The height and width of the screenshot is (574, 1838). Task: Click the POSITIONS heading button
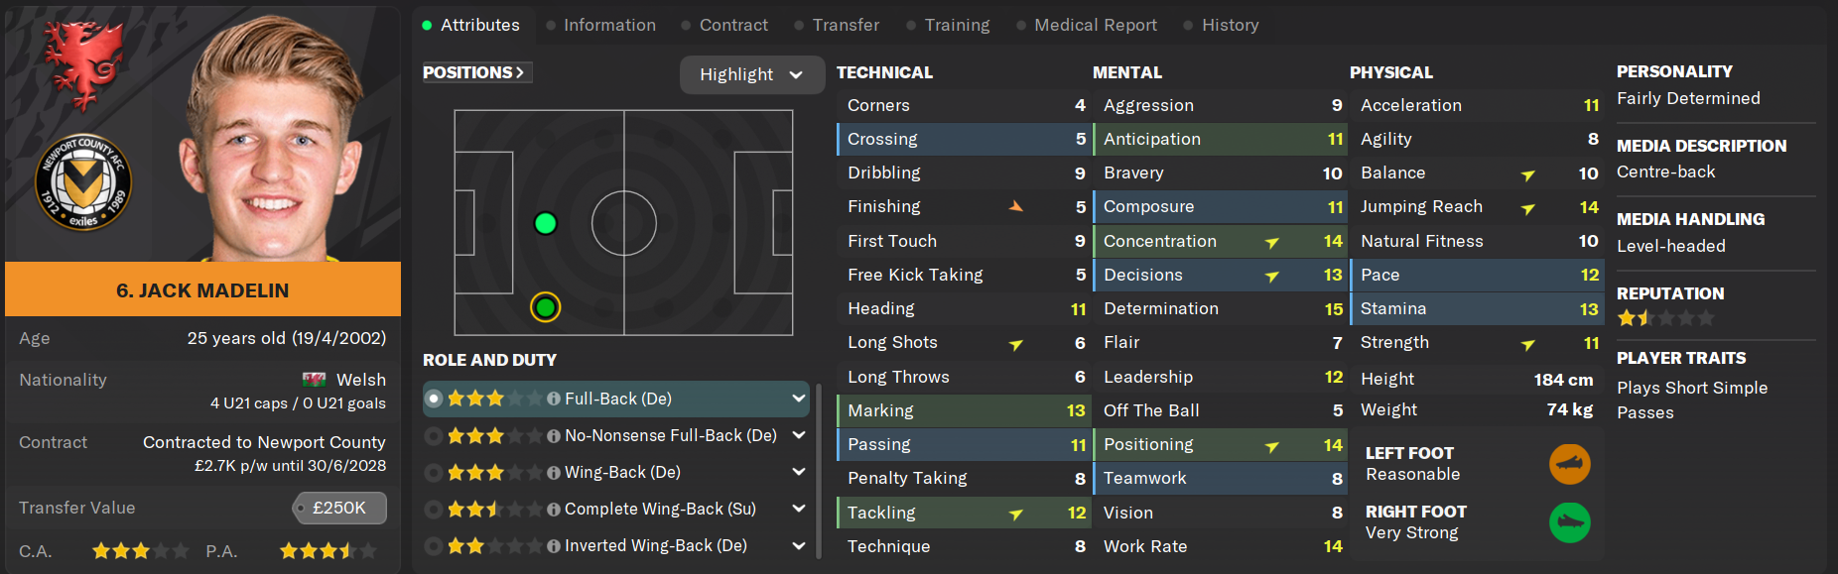coord(473,72)
